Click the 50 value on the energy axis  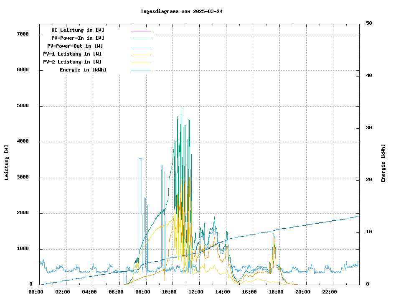(x=369, y=23)
